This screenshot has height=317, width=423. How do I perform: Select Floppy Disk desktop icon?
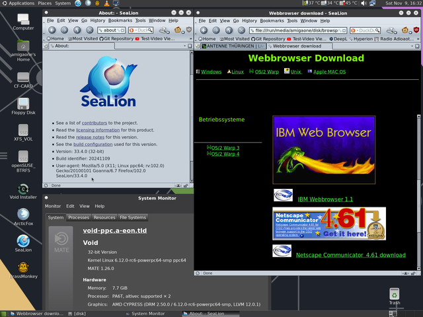(23, 106)
